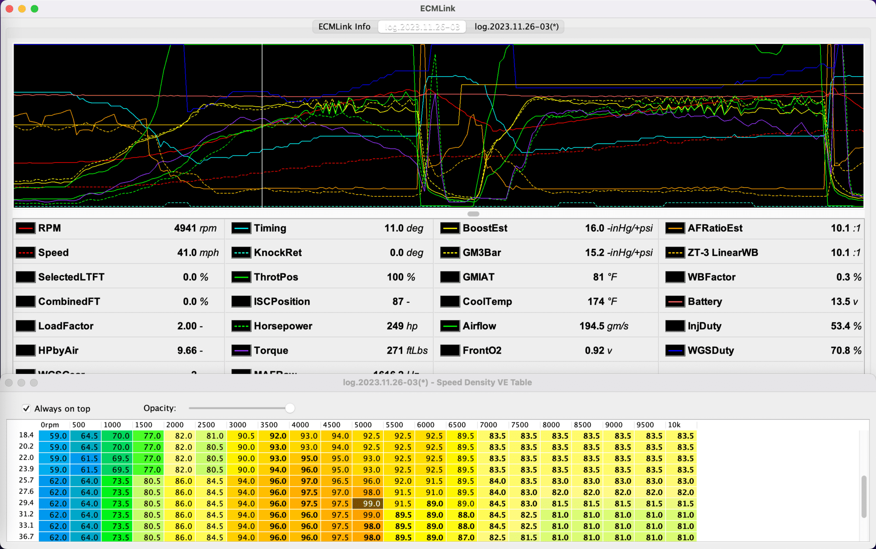The image size is (876, 549).
Task: Click the split pane divider handle below graph
Action: 473,214
